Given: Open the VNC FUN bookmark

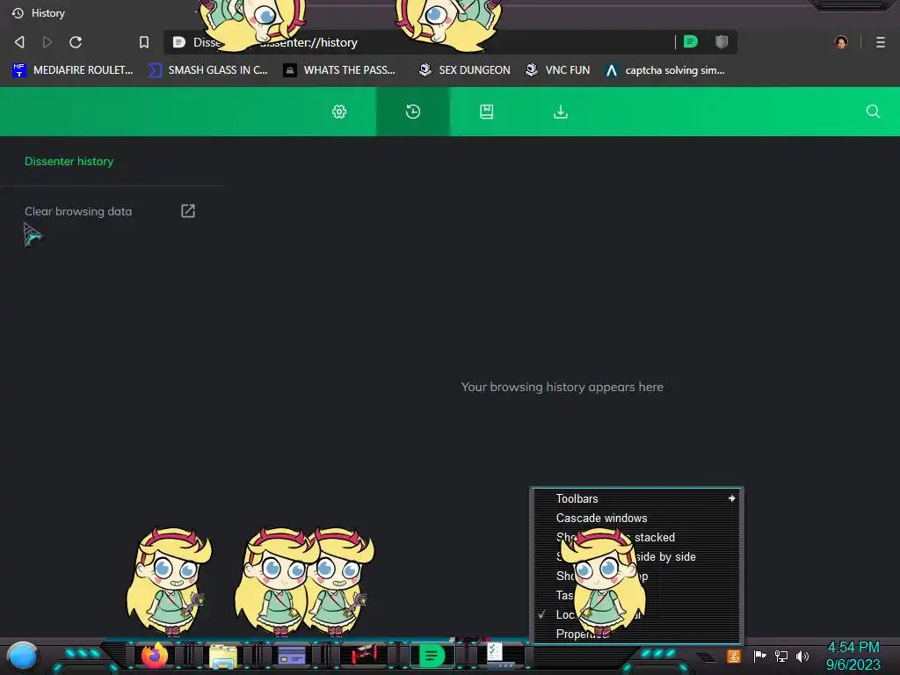Looking at the screenshot, I should pyautogui.click(x=558, y=70).
